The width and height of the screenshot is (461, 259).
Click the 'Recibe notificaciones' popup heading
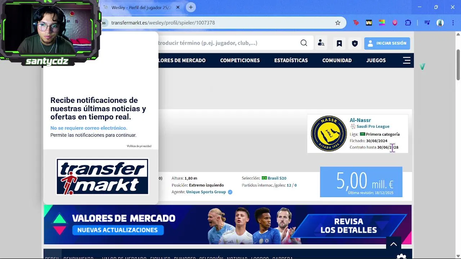pos(98,109)
